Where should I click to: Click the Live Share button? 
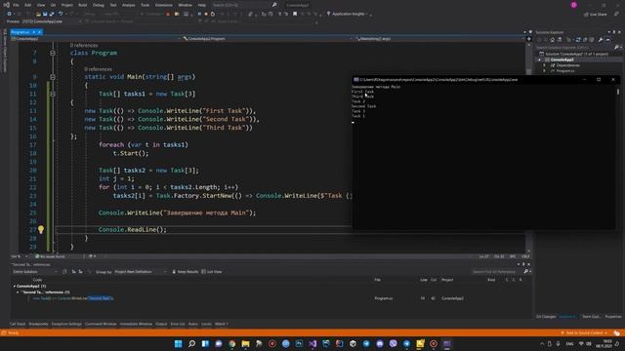tap(596, 14)
